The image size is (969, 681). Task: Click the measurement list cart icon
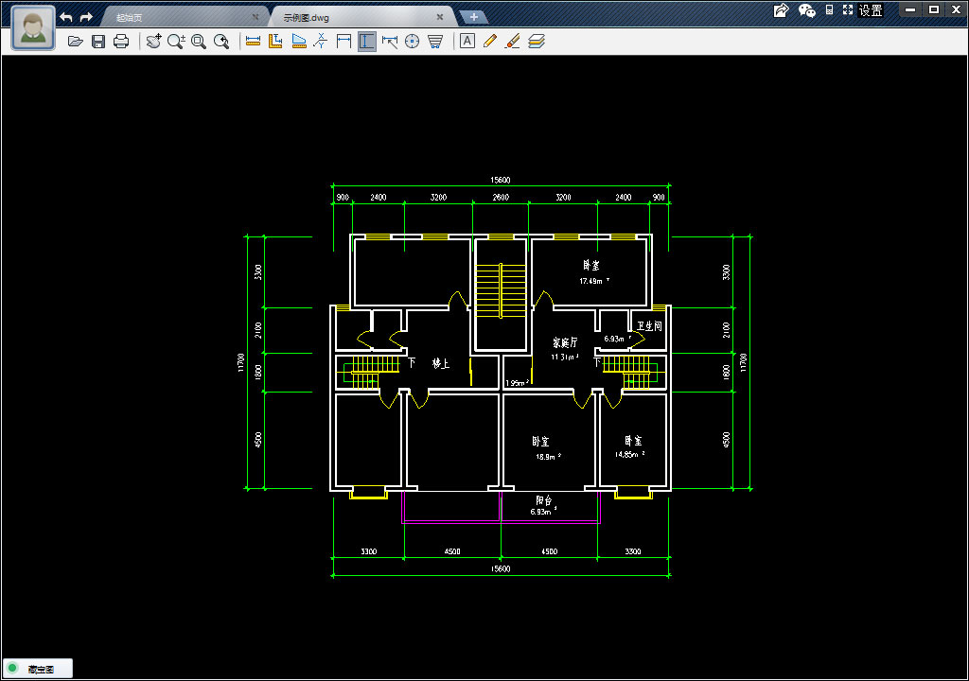tap(435, 42)
